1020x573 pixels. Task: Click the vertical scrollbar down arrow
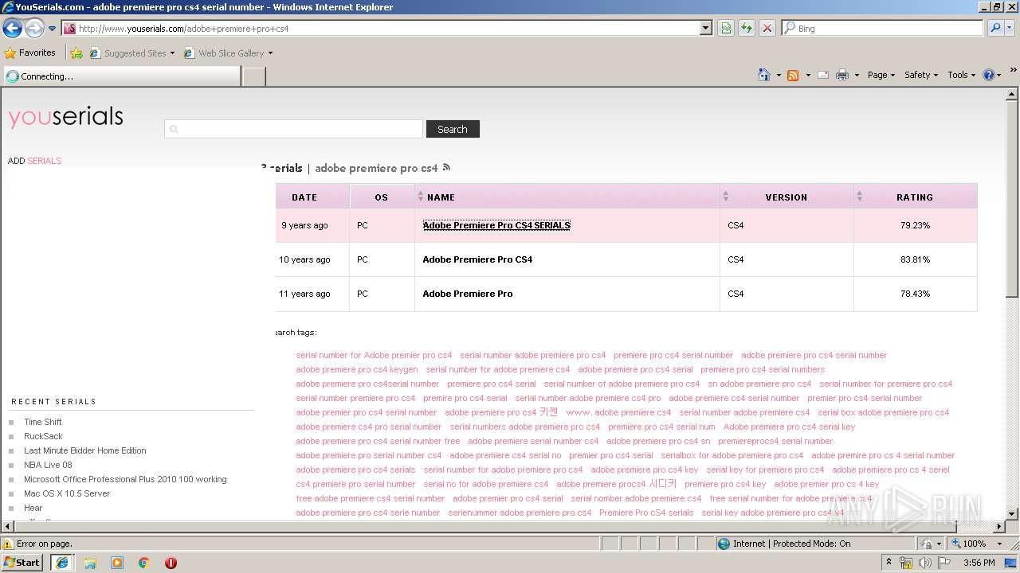(1012, 514)
